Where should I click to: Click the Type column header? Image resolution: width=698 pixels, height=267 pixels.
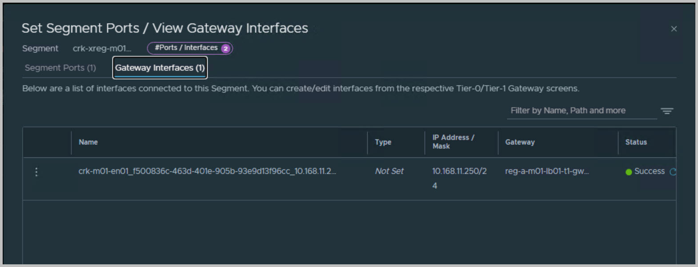383,142
